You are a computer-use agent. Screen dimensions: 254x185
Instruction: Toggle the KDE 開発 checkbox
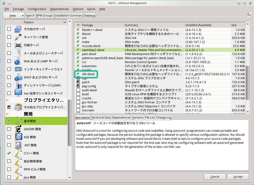[x=9, y=137]
